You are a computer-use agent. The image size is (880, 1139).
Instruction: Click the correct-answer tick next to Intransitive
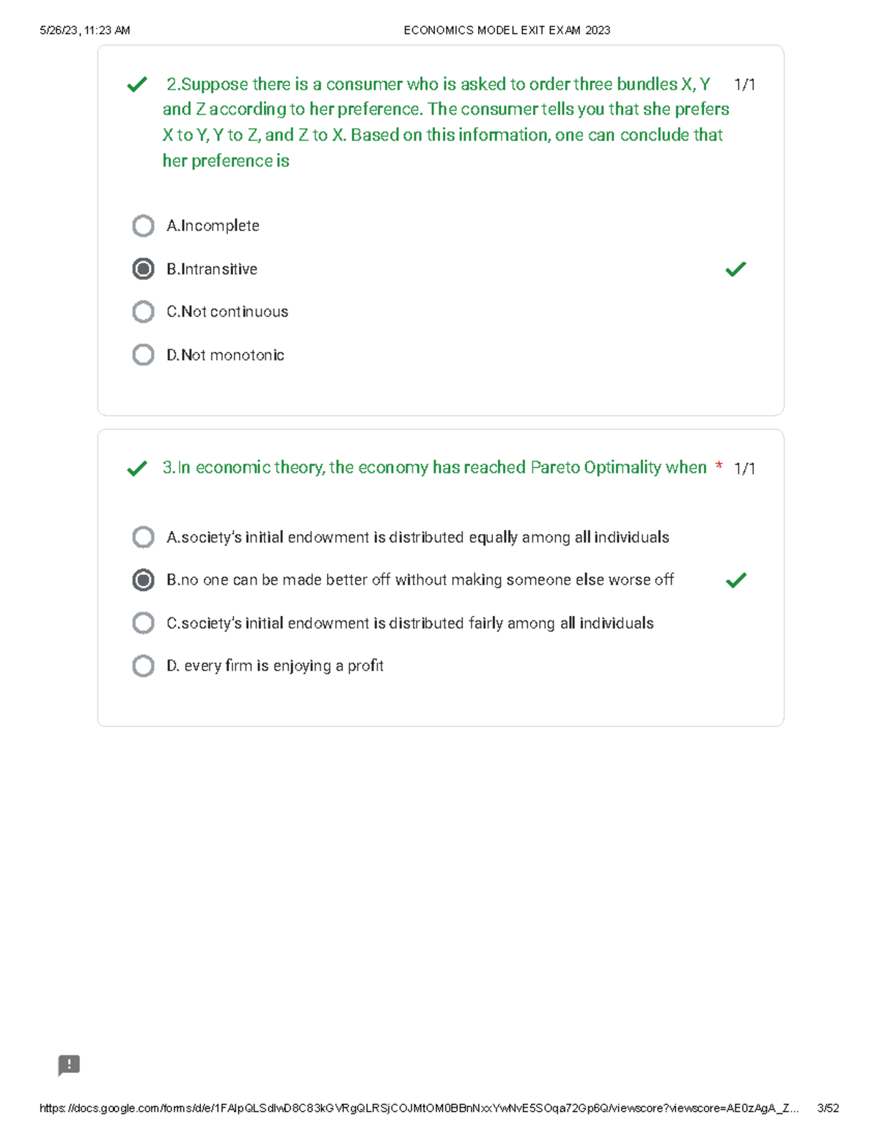tap(736, 269)
